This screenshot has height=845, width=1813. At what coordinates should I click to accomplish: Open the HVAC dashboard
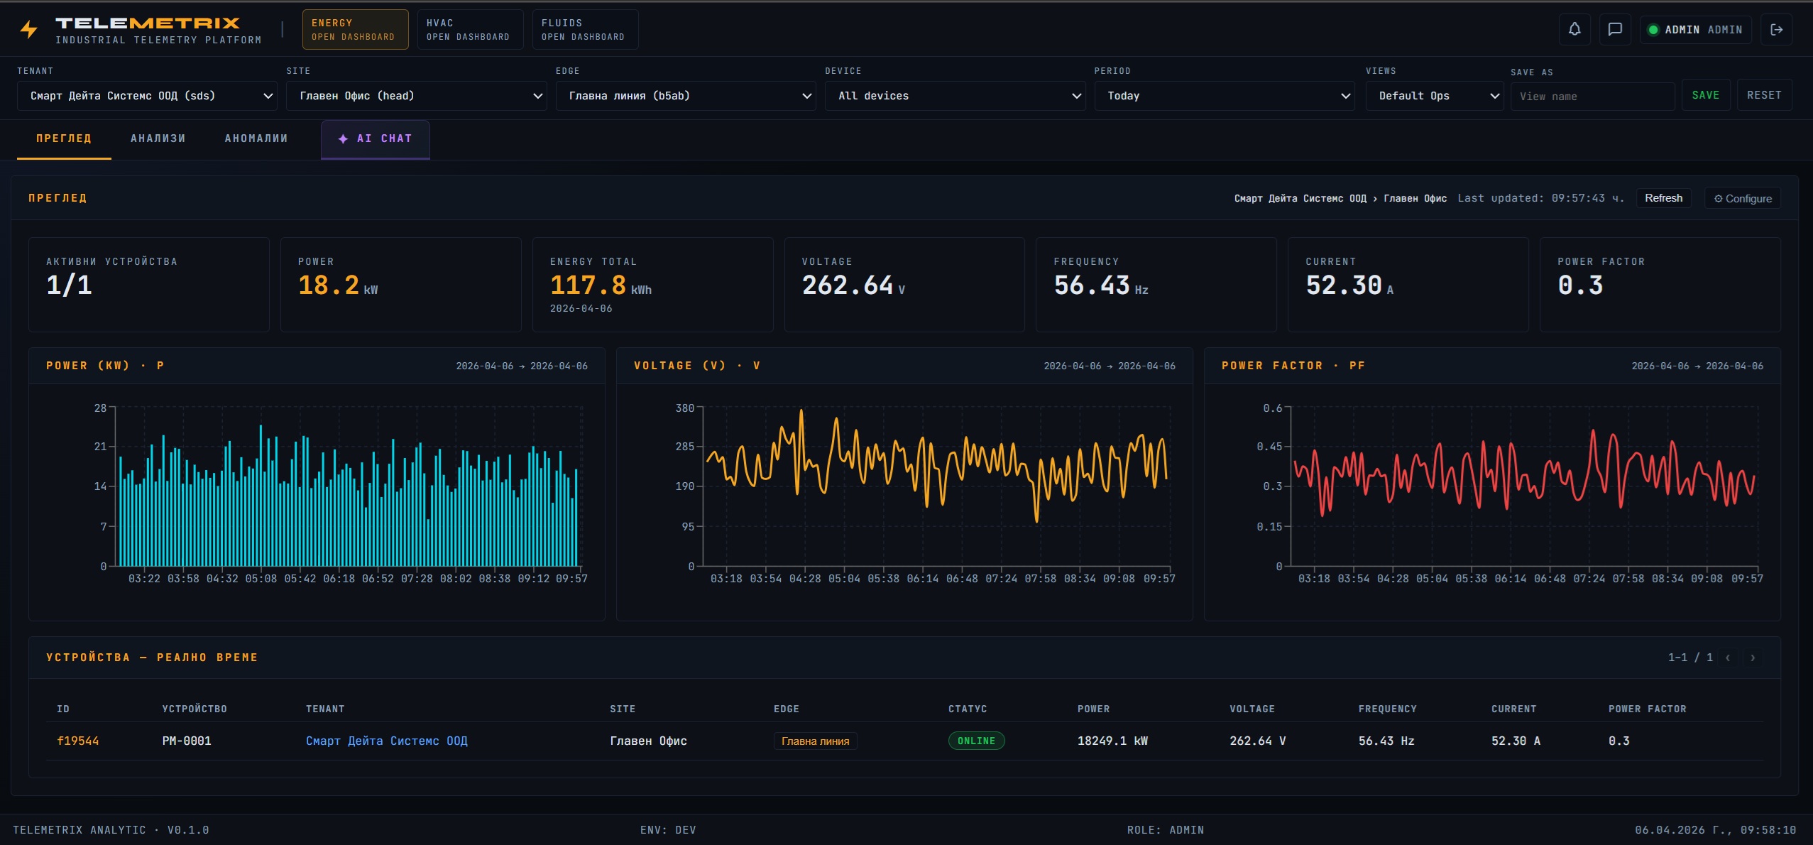coord(469,29)
